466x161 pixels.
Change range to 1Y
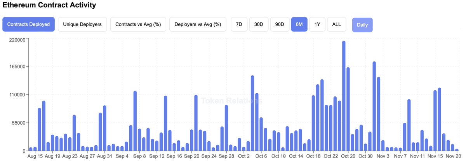coord(317,24)
